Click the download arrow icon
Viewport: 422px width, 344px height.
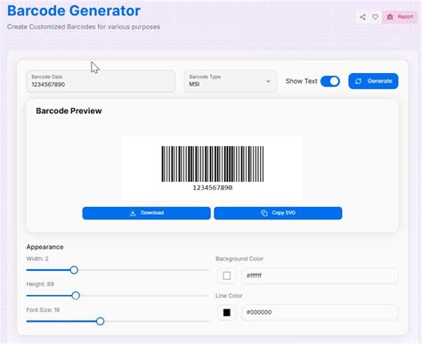(133, 213)
